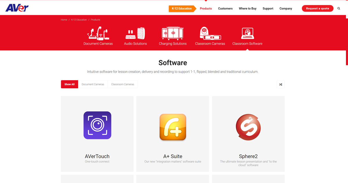Click the Sphere2 red logo icon
Image resolution: width=348 pixels, height=183 pixels.
(248, 127)
